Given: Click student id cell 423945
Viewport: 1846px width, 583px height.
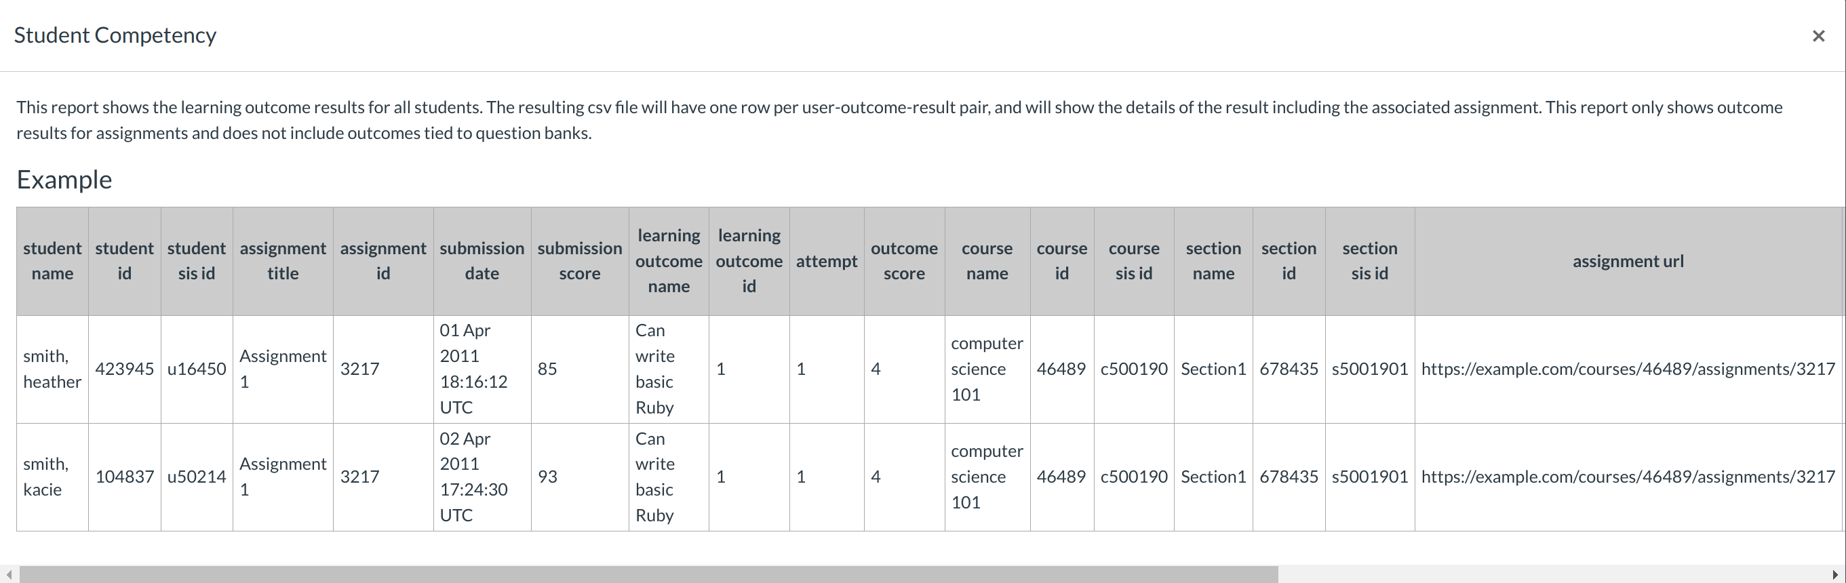Looking at the screenshot, I should point(125,369).
